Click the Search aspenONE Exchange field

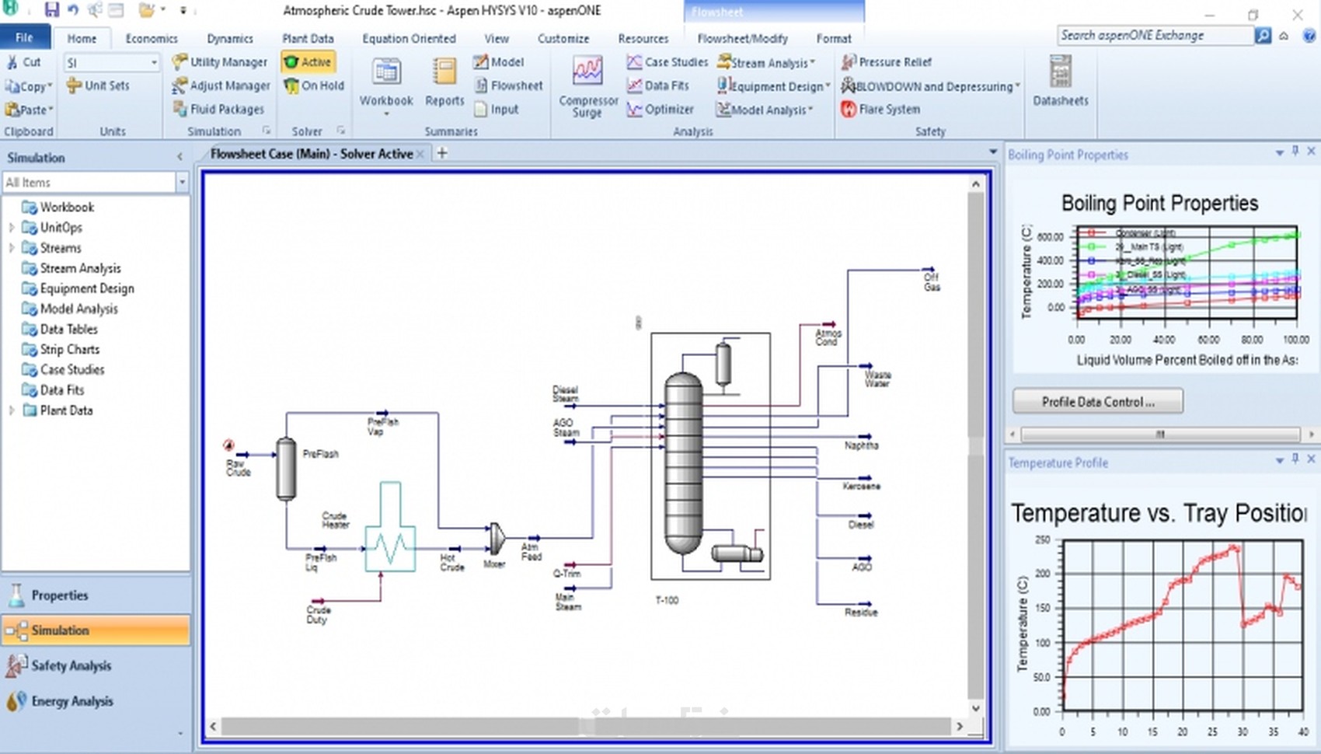point(1155,36)
